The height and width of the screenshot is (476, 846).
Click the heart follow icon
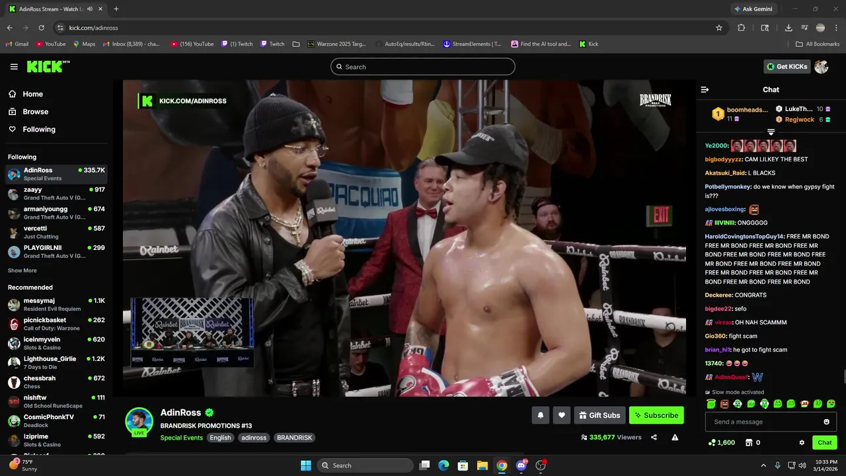562,415
